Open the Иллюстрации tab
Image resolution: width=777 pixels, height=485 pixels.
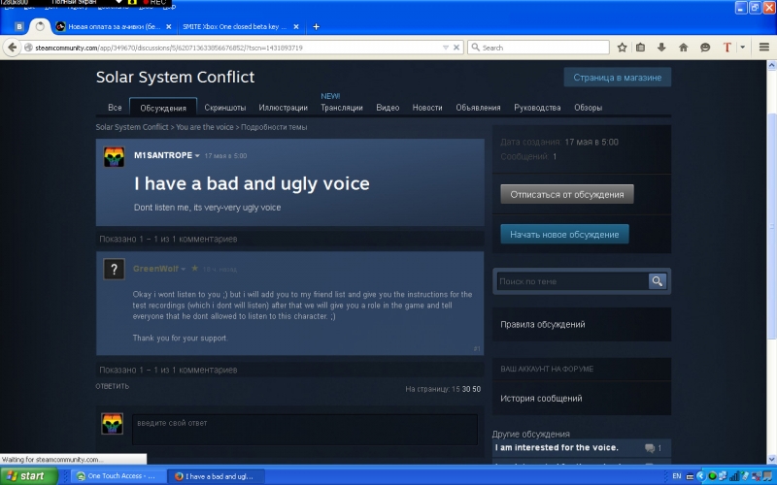click(283, 108)
